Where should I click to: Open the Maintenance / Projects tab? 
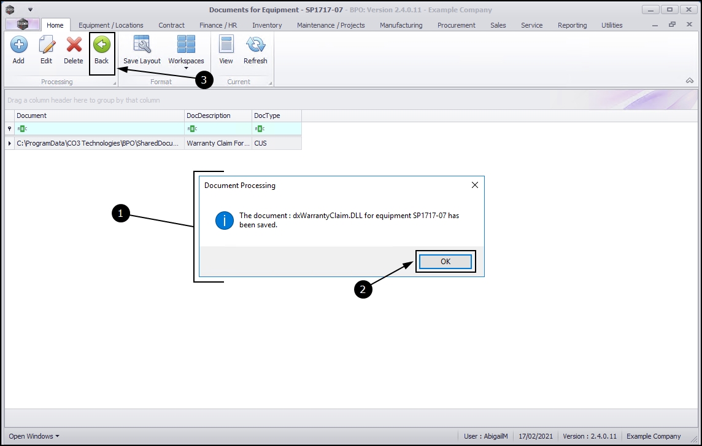pos(331,25)
